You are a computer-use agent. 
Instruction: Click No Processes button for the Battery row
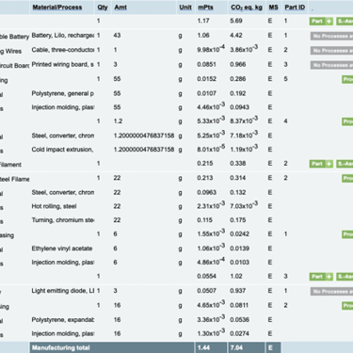point(331,36)
